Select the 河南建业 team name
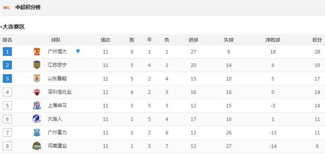Viewport: 325px width, 157px height. click(57, 146)
